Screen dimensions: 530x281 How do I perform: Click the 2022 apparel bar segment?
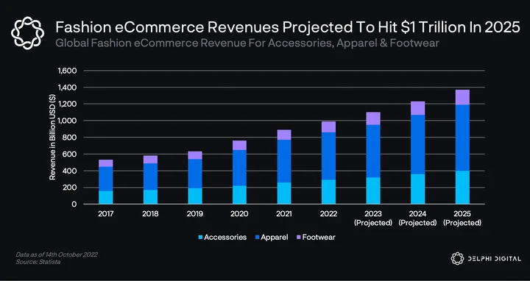[328, 156]
